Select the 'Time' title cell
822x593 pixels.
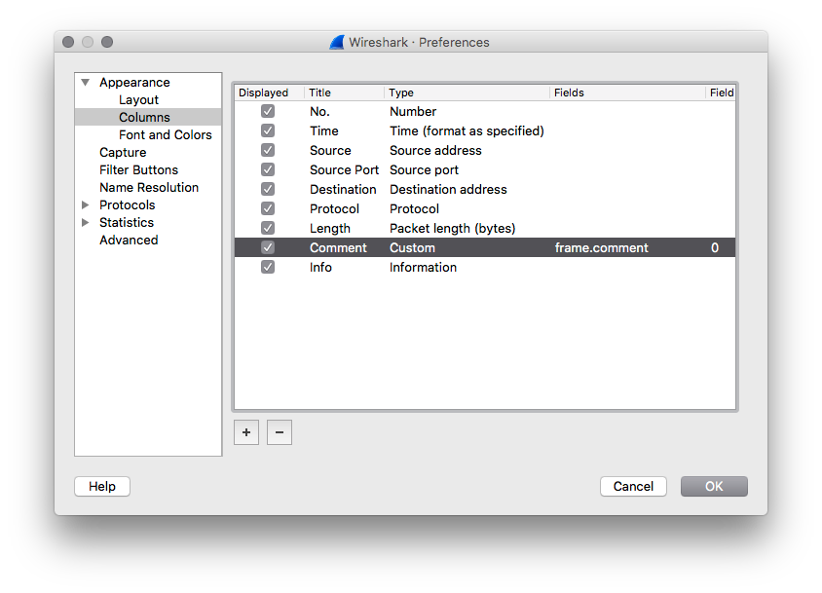pos(324,130)
